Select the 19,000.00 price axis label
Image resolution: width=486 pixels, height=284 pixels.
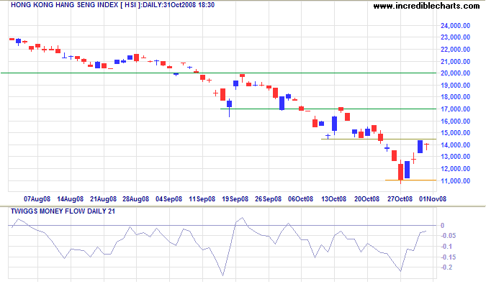(455, 85)
